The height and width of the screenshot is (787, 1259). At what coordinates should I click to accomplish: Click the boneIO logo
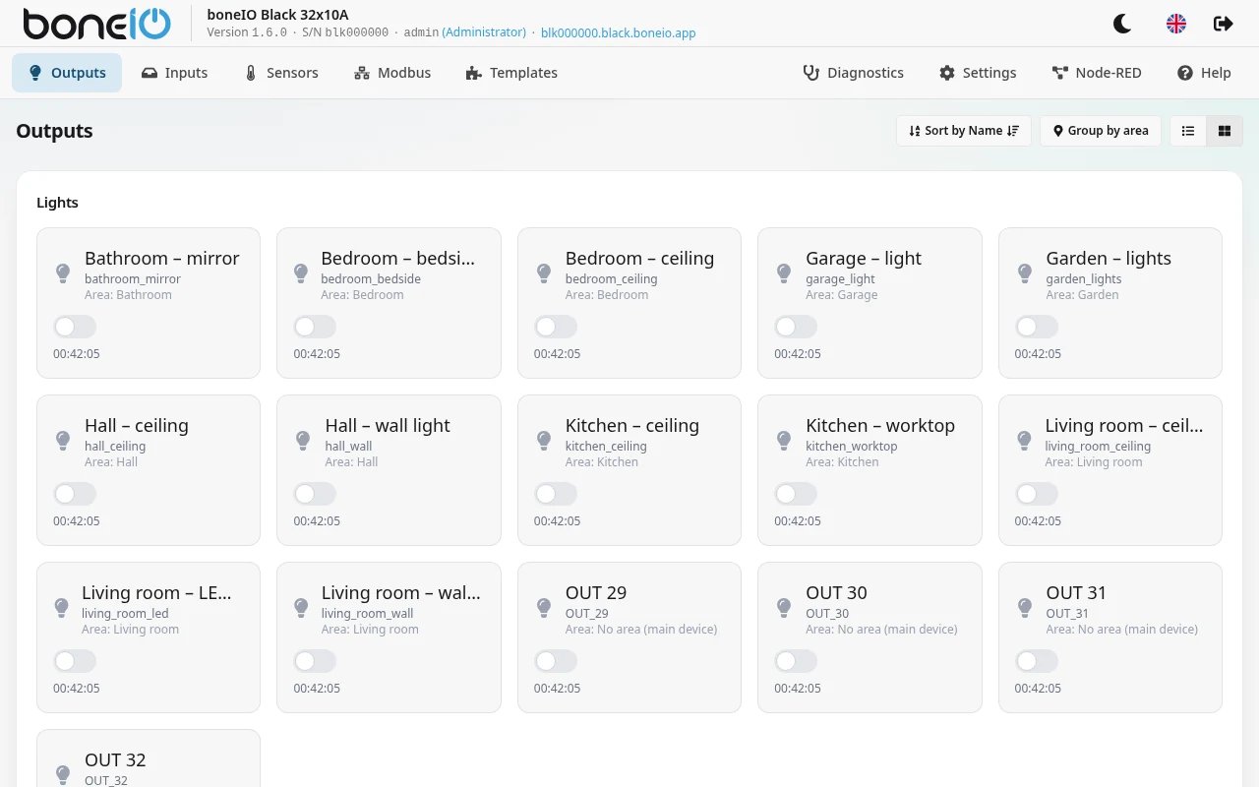(x=96, y=24)
